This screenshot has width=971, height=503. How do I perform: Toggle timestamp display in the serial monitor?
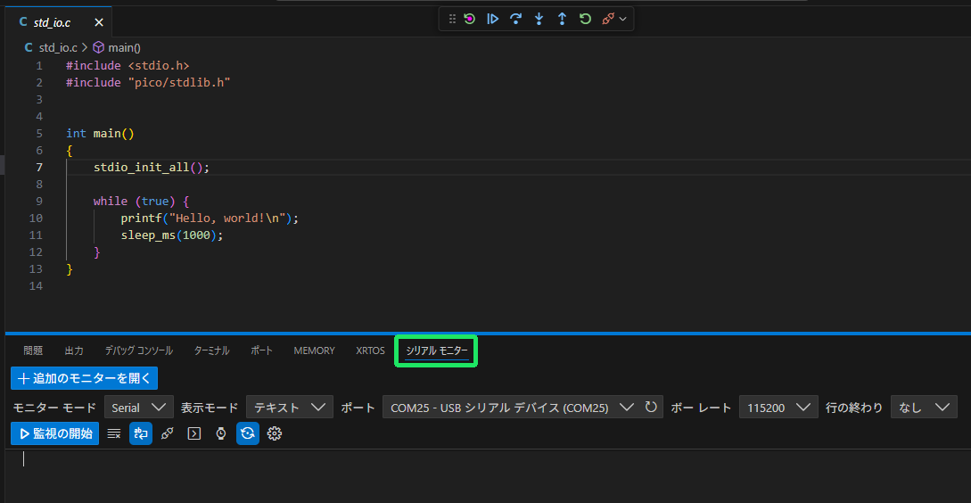point(221,433)
